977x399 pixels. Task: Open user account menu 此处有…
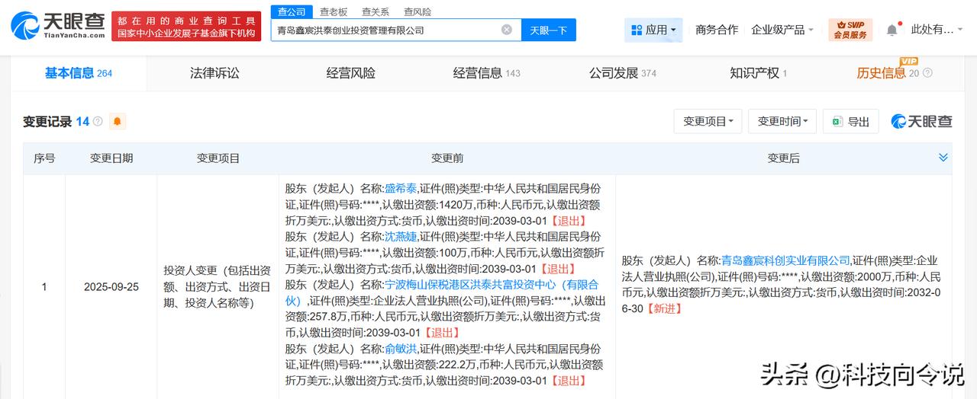click(x=937, y=30)
